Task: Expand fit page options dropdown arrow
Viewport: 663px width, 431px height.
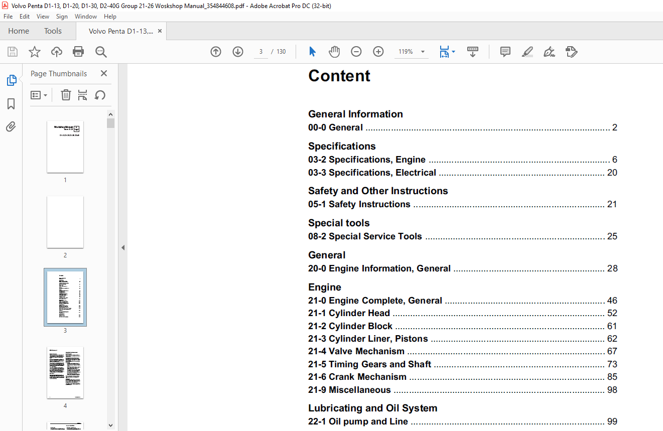Action: click(x=454, y=52)
